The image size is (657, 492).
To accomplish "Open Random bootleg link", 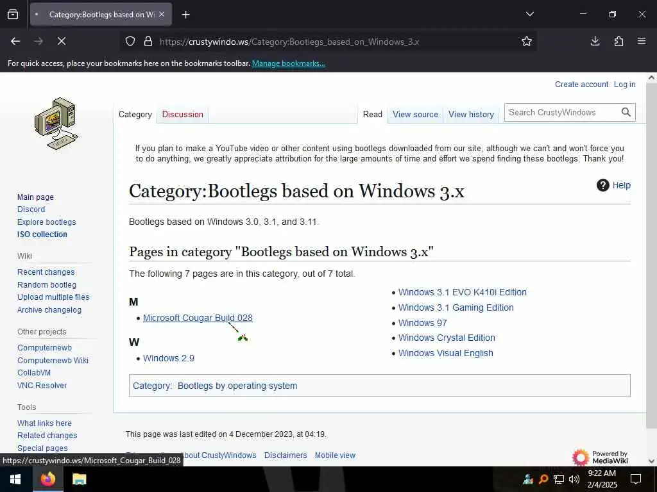I will [x=46, y=285].
